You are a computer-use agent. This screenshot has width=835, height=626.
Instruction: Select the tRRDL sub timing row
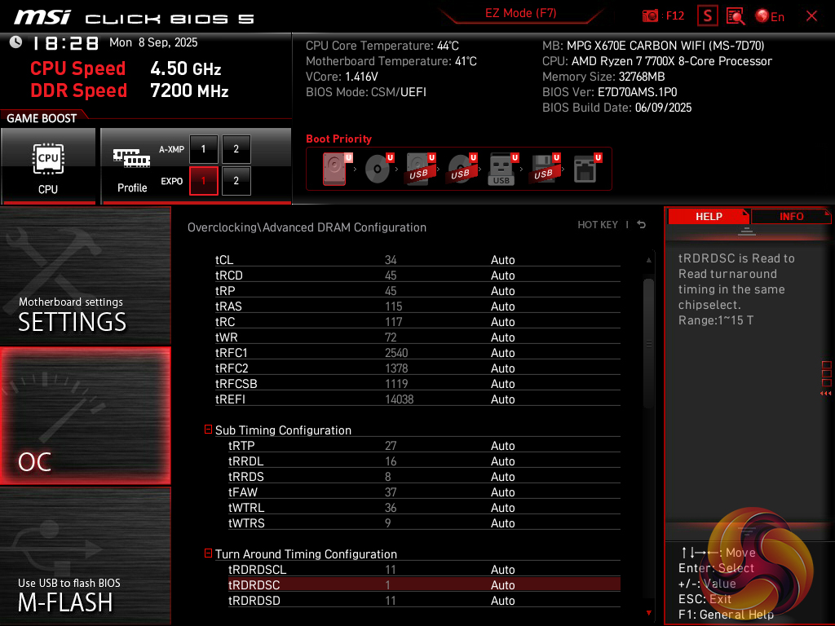424,461
